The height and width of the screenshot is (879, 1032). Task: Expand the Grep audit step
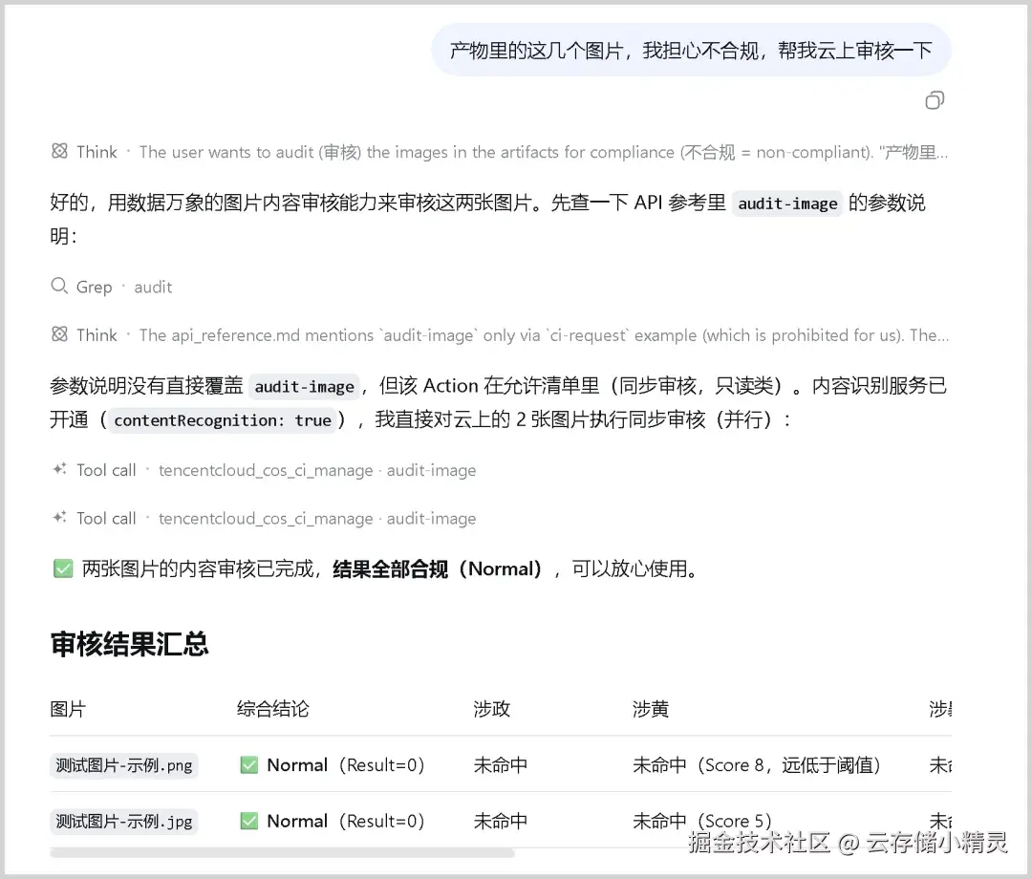coord(112,287)
